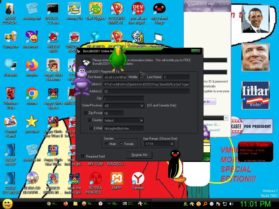
Task: Click the KABEE FOR PRESIDENT banner
Action: click(252, 126)
